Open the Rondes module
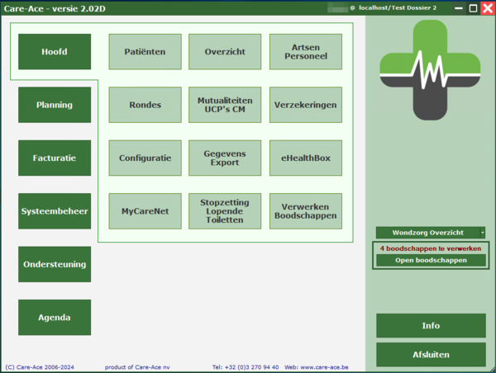The height and width of the screenshot is (373, 496). coord(145,105)
